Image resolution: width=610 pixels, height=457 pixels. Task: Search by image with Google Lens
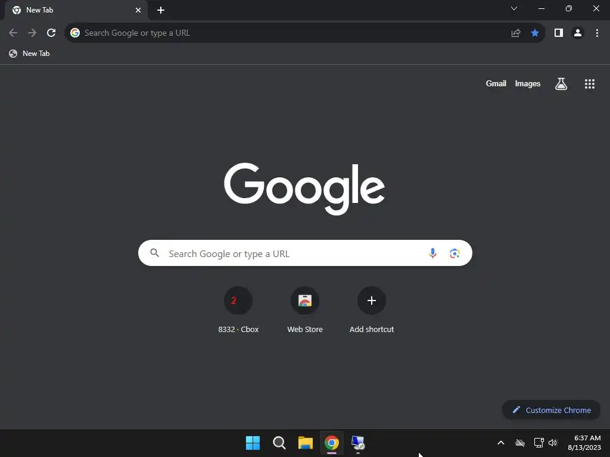click(x=455, y=253)
